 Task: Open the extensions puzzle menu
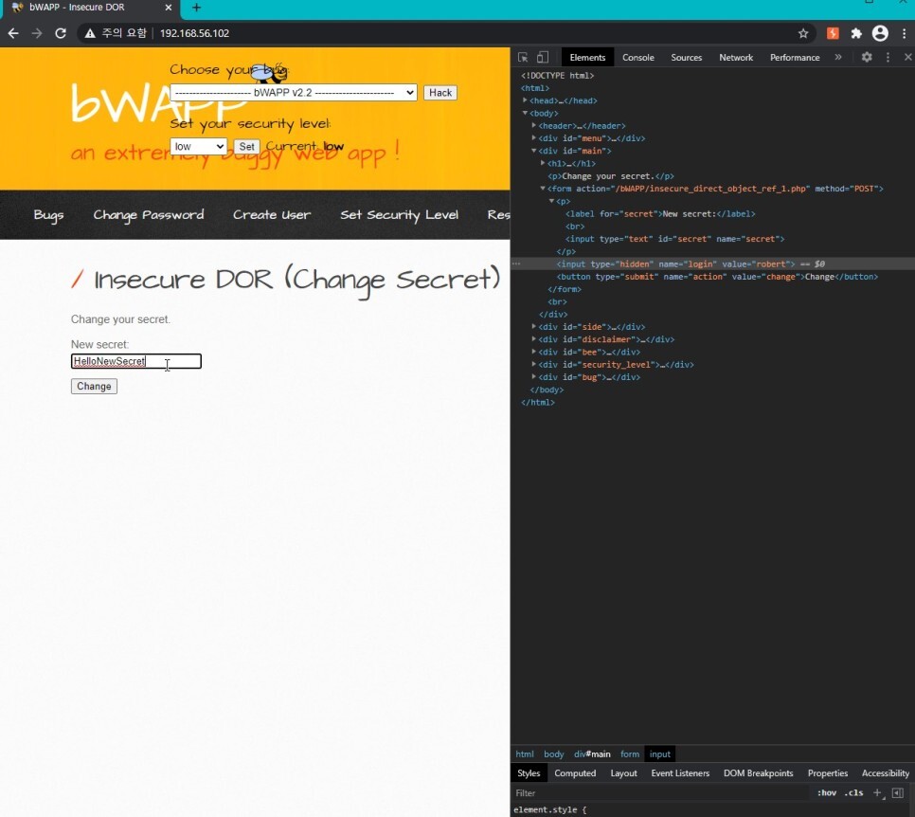pyautogui.click(x=856, y=33)
